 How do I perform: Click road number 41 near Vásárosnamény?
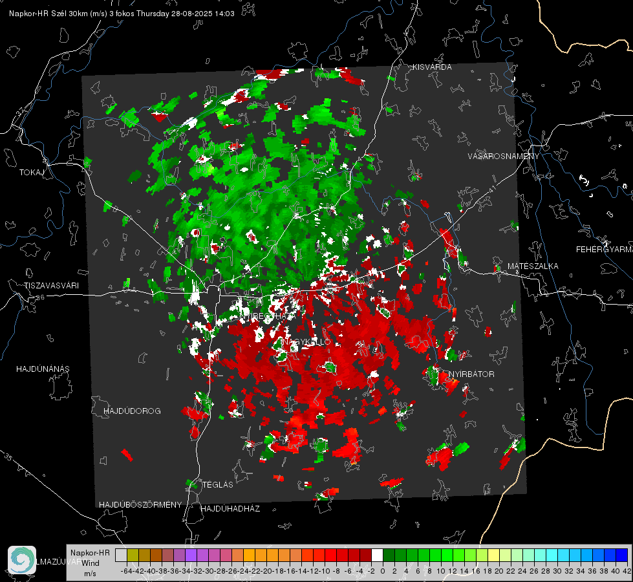click(491, 189)
